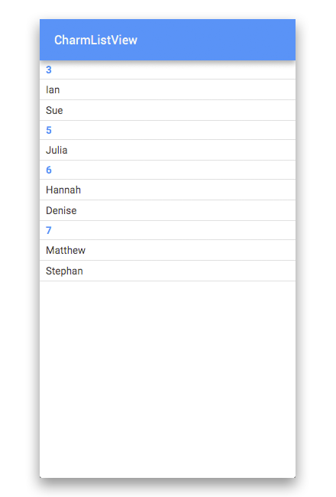The height and width of the screenshot is (497, 336).
Task: Choose the first name under header 3
Action: pyautogui.click(x=167, y=89)
